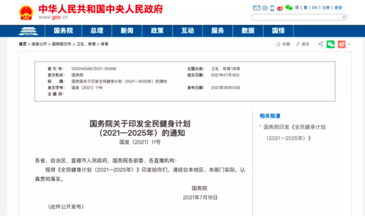Screen dimensions: 365x218
Task: Share article to Weibo via red button
Action: coord(341,44)
